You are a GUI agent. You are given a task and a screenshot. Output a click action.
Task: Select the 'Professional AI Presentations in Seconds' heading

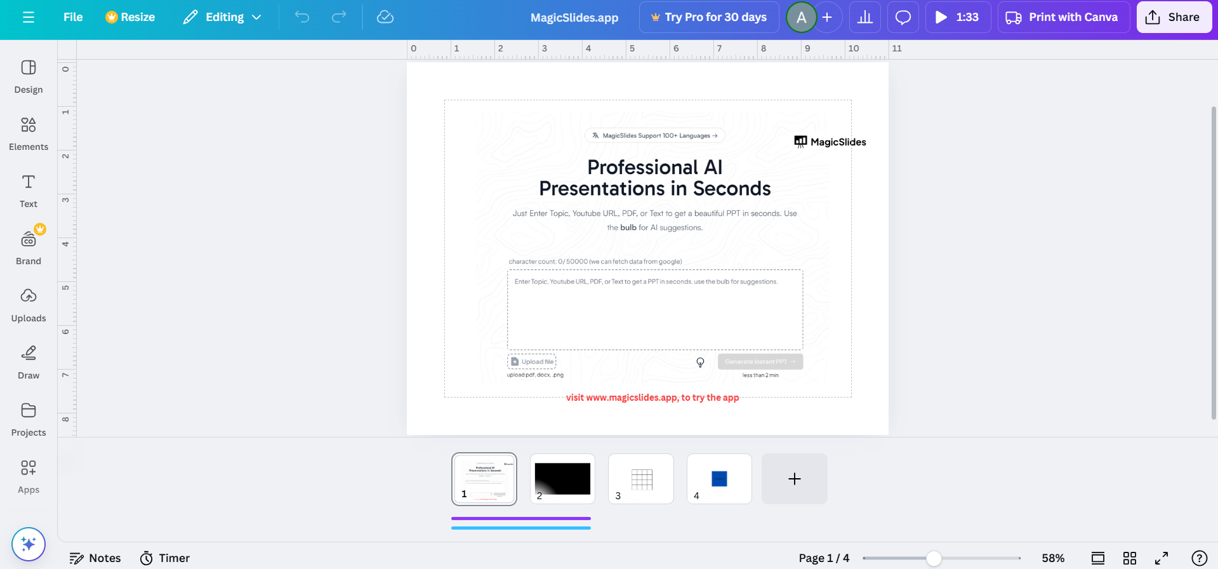coord(655,178)
